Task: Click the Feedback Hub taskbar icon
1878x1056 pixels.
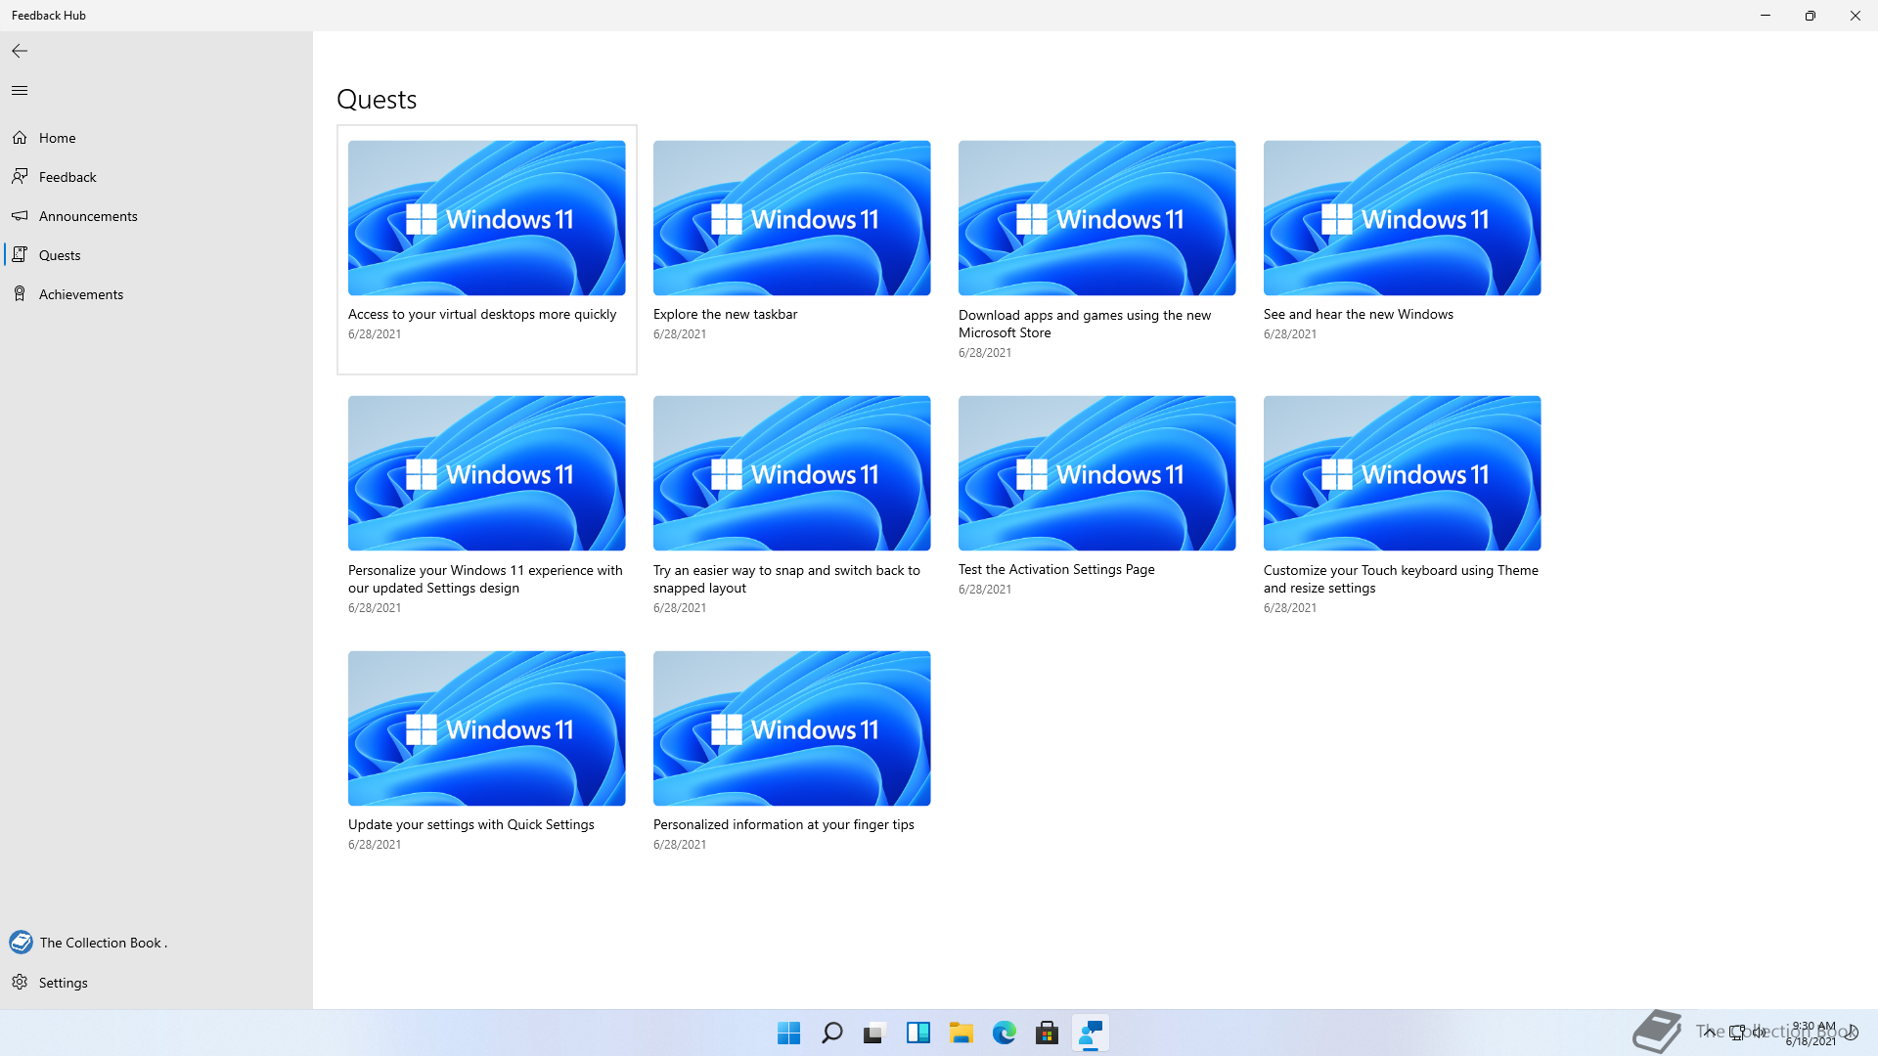Action: 1090,1033
